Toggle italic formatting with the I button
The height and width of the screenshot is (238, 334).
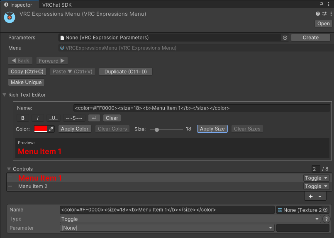38,118
